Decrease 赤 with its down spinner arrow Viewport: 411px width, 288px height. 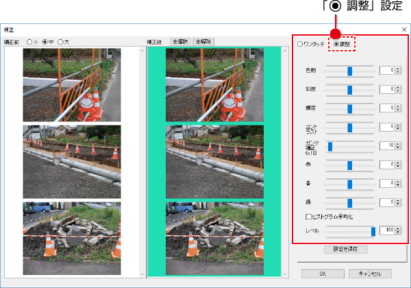(398, 167)
